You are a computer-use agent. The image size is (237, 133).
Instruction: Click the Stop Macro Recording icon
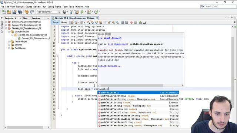tap(136, 23)
